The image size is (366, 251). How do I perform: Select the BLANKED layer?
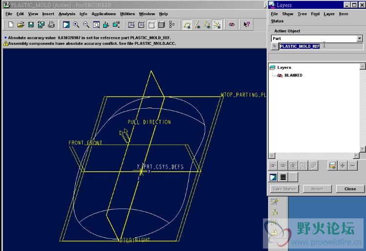(290, 75)
